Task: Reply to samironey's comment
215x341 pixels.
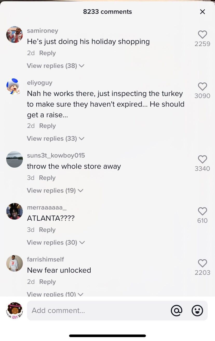Action: click(48, 53)
